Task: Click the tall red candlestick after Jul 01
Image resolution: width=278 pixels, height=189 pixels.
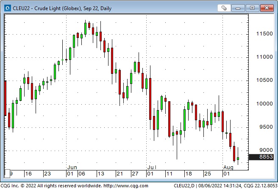Action: point(150,99)
